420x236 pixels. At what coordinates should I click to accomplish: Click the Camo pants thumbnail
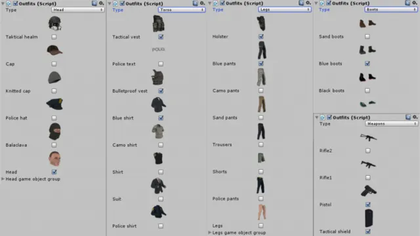261,77
